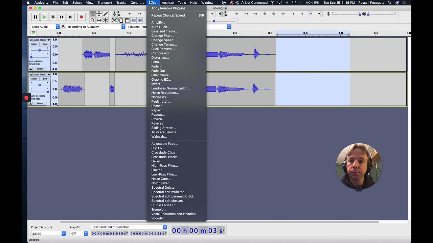Open the Snap-To Off dropdown
The image size is (433, 243).
click(78, 234)
